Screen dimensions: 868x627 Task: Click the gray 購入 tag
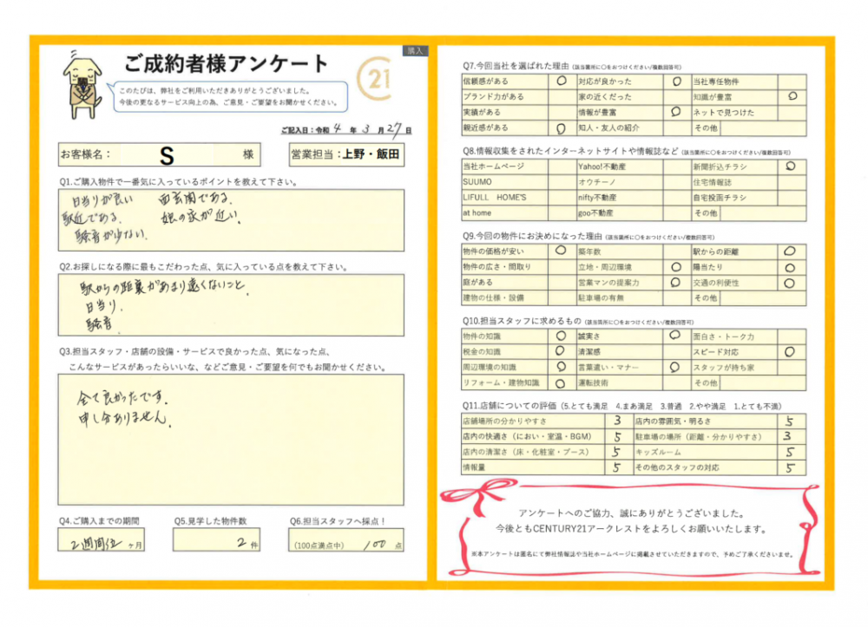tap(416, 51)
